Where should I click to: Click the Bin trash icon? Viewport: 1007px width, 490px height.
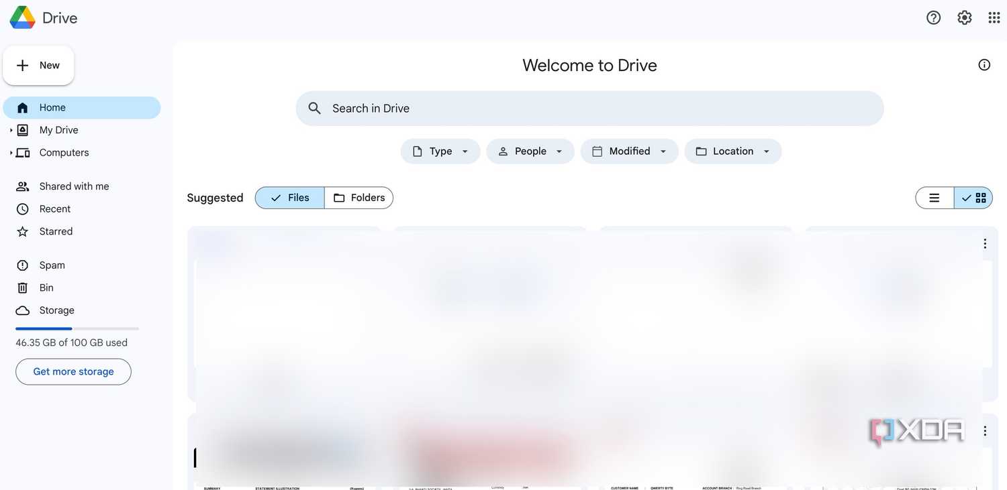coord(23,288)
